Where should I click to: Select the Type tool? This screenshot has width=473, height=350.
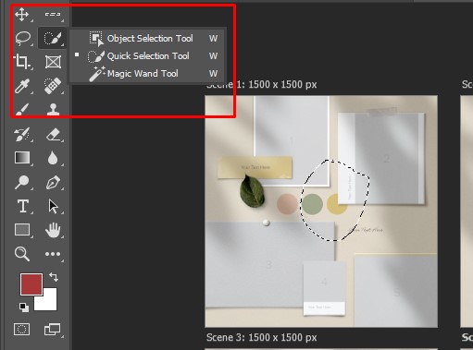(x=23, y=206)
